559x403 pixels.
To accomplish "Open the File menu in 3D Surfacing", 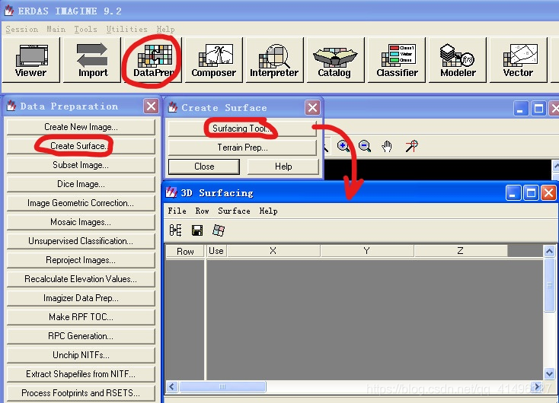I will [177, 211].
